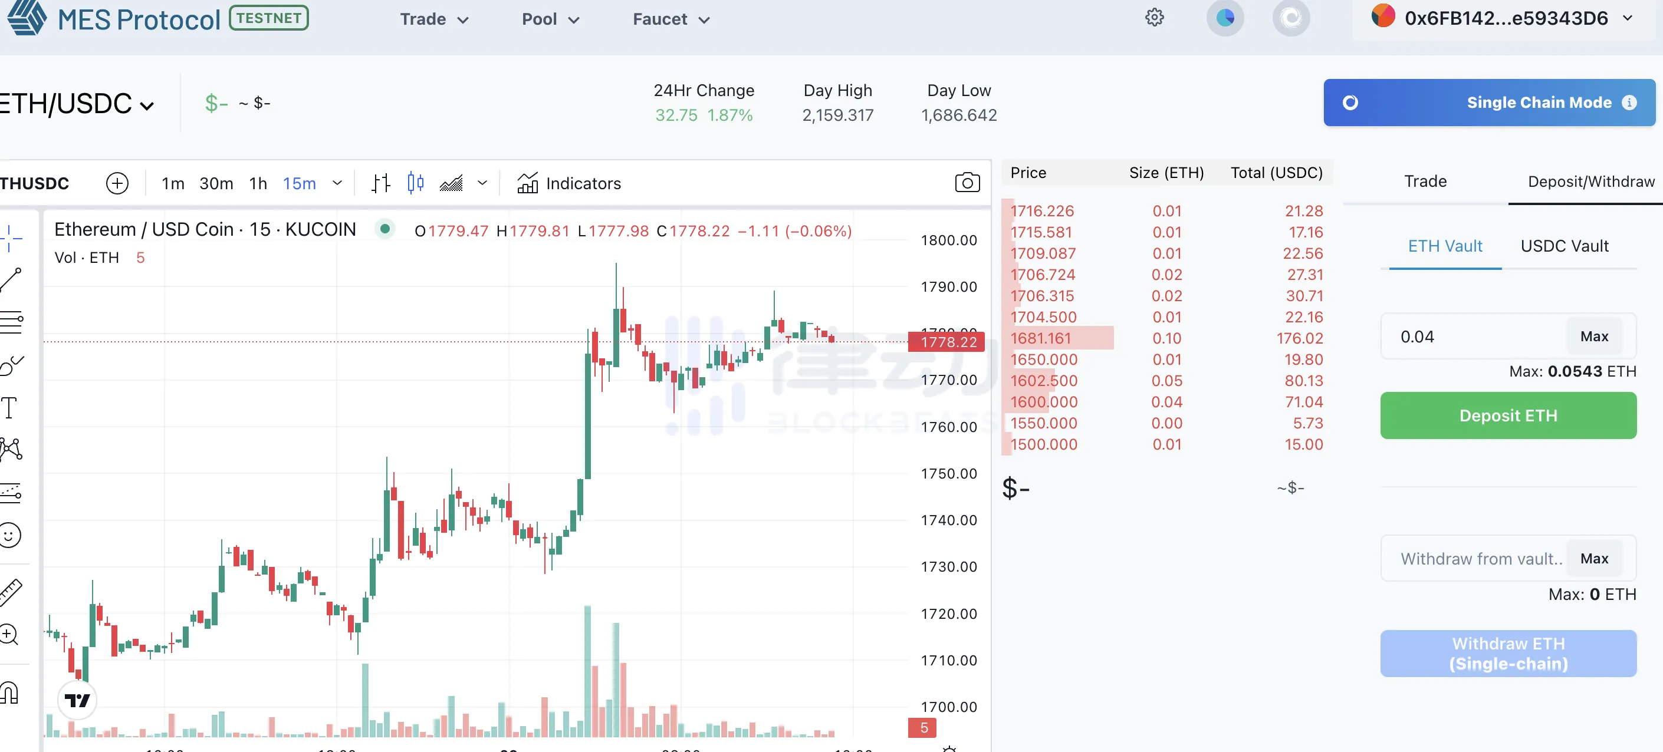
Task: Open the emoji sticker tool
Action: pyautogui.click(x=11, y=535)
